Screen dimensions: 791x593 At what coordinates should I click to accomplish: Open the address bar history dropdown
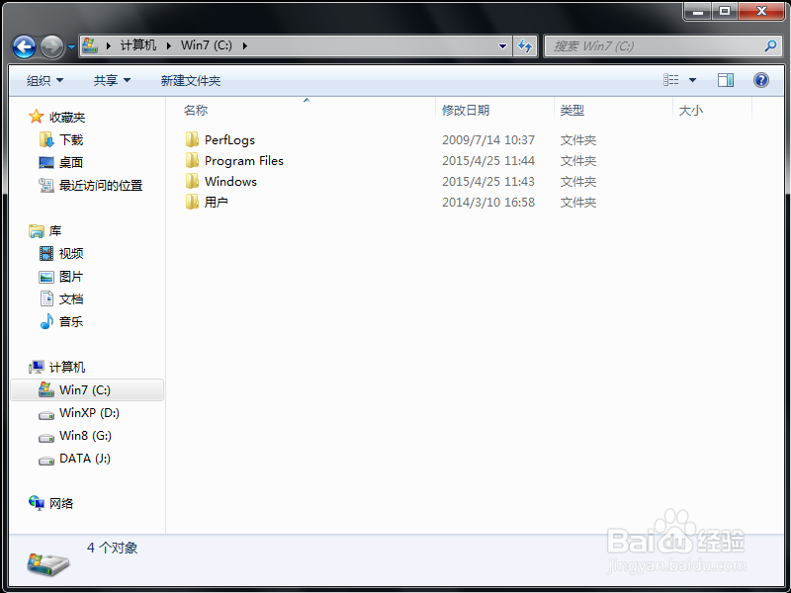tap(502, 46)
